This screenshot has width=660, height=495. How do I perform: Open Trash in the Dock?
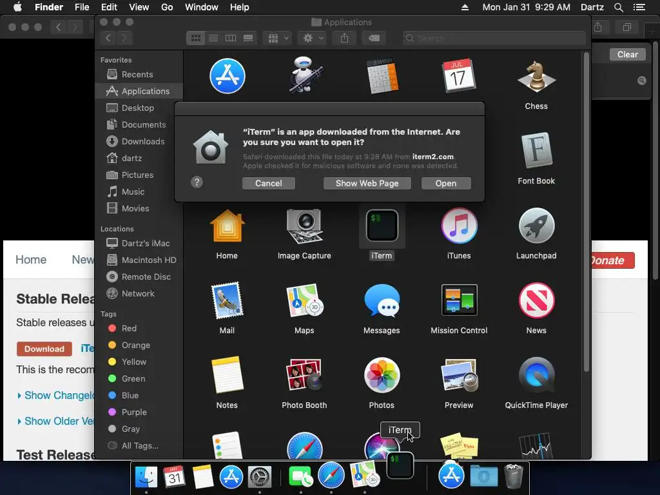[514, 476]
